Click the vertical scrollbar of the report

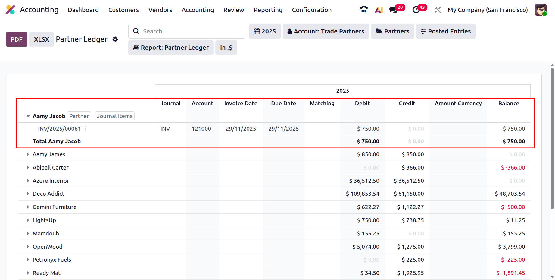coord(552,138)
